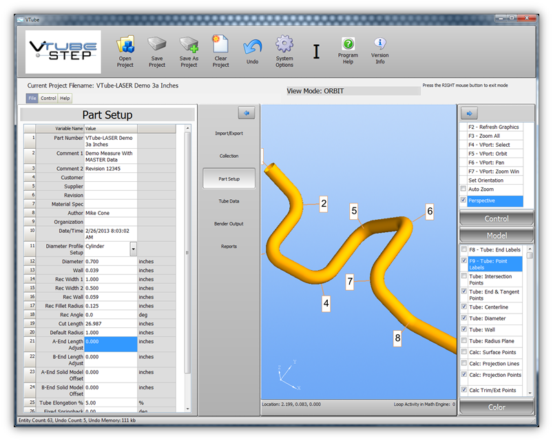Screen dimensions: 553x441
Task: Expand the Color panel section
Action: coord(497,407)
